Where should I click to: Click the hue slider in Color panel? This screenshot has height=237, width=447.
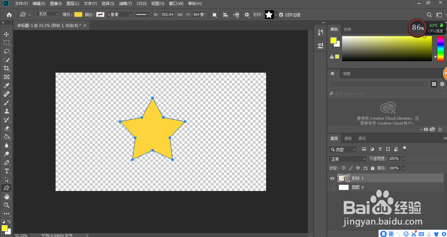(440, 48)
